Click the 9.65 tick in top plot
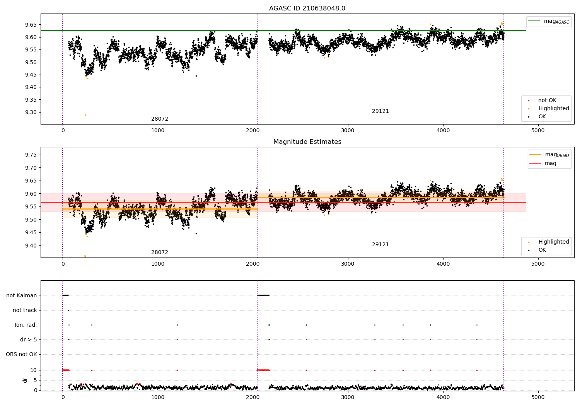This screenshot has height=406, width=580. point(31,25)
